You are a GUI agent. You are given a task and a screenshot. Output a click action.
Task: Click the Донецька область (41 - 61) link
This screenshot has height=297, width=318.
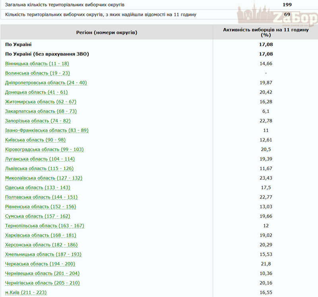pos(37,92)
